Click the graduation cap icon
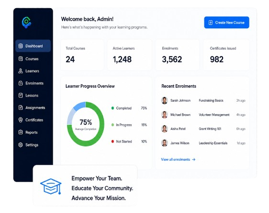Image resolution: width=269 pixels, height=213 pixels. [x=51, y=187]
